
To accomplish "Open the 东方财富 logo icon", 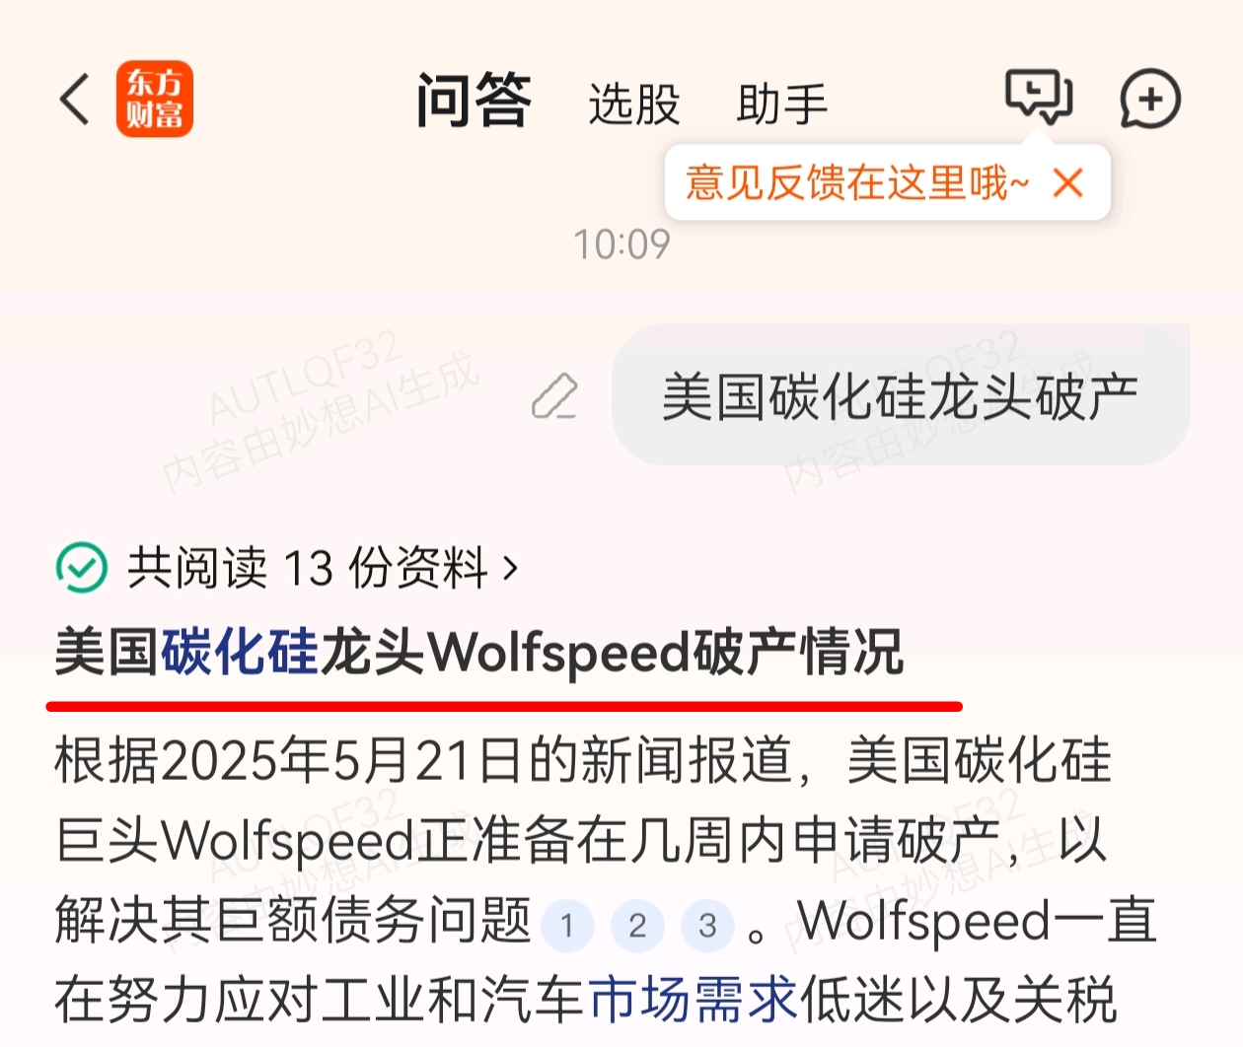I will click(x=154, y=99).
